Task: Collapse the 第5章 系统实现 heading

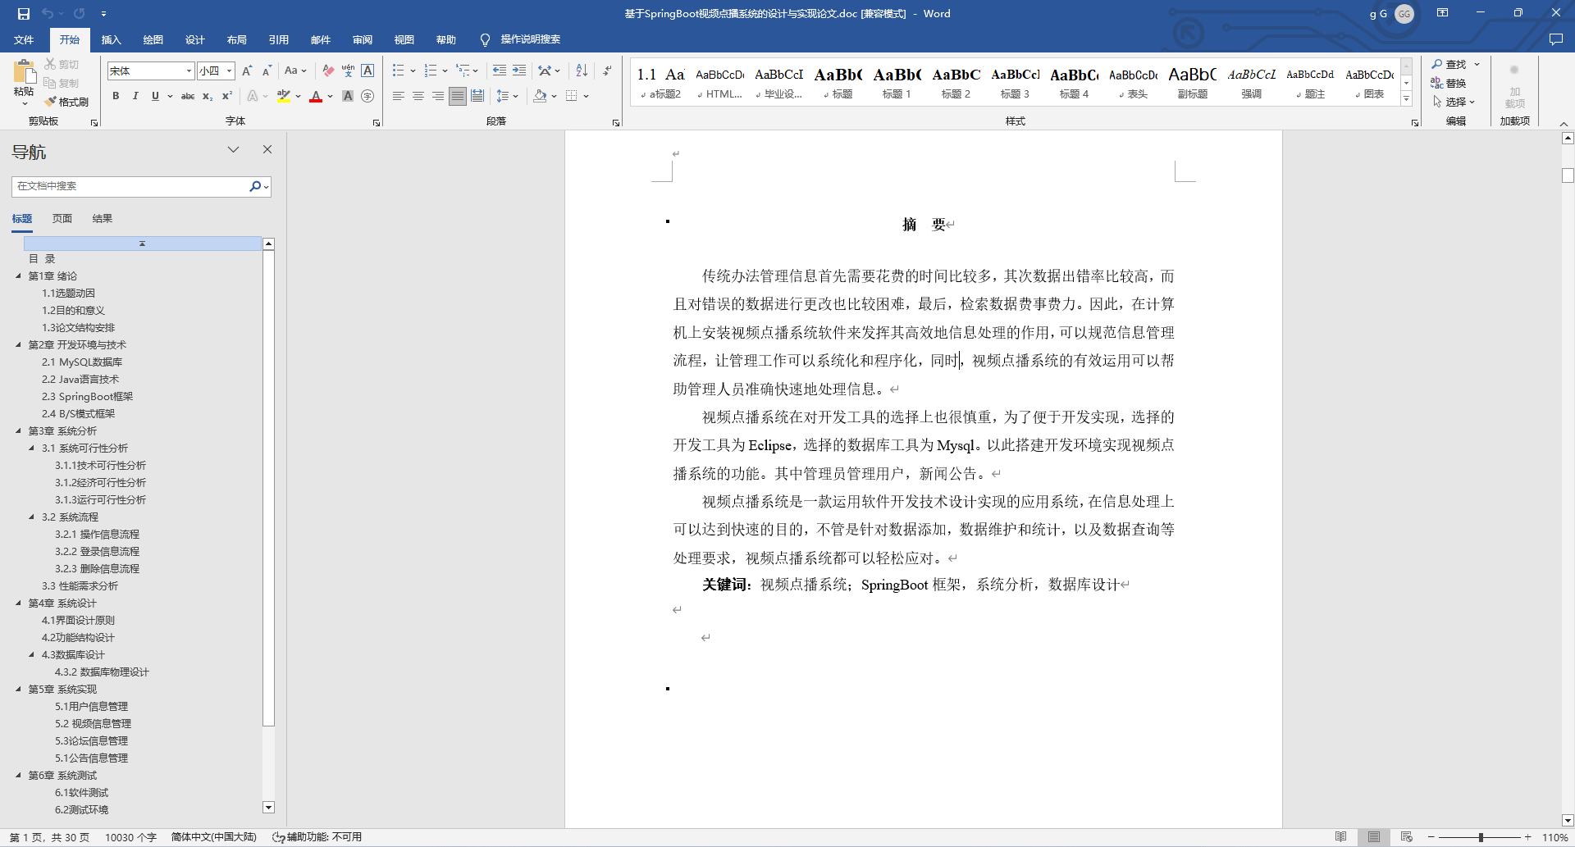Action: pyautogui.click(x=18, y=689)
